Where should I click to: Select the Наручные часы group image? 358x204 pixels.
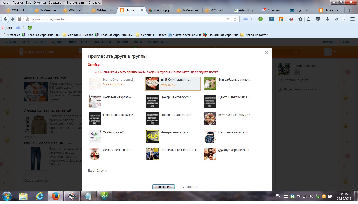[x=210, y=136]
